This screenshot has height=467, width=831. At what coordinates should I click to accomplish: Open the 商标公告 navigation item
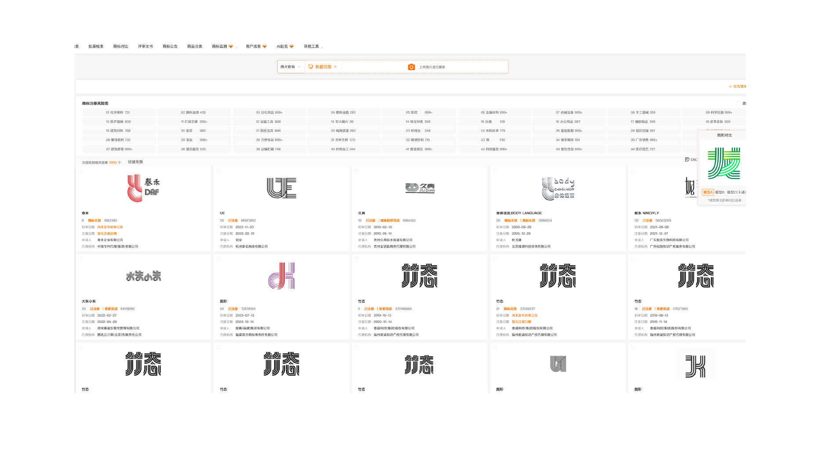tap(170, 47)
